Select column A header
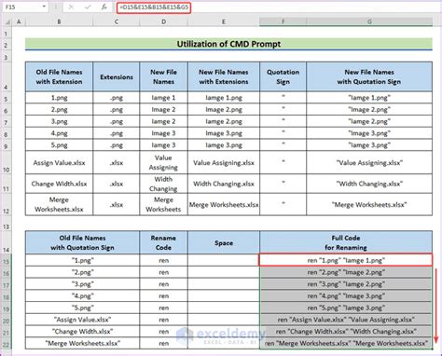The image size is (442, 356). (x=19, y=21)
